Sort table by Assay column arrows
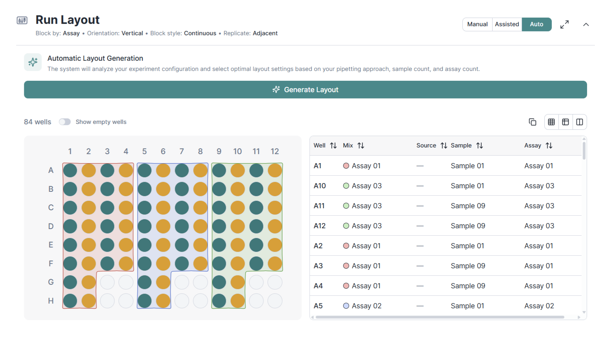This screenshot has width=609, height=342. [549, 146]
